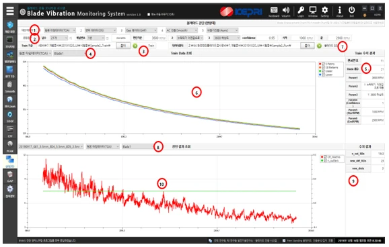Click the Exit power icon

(351, 11)
